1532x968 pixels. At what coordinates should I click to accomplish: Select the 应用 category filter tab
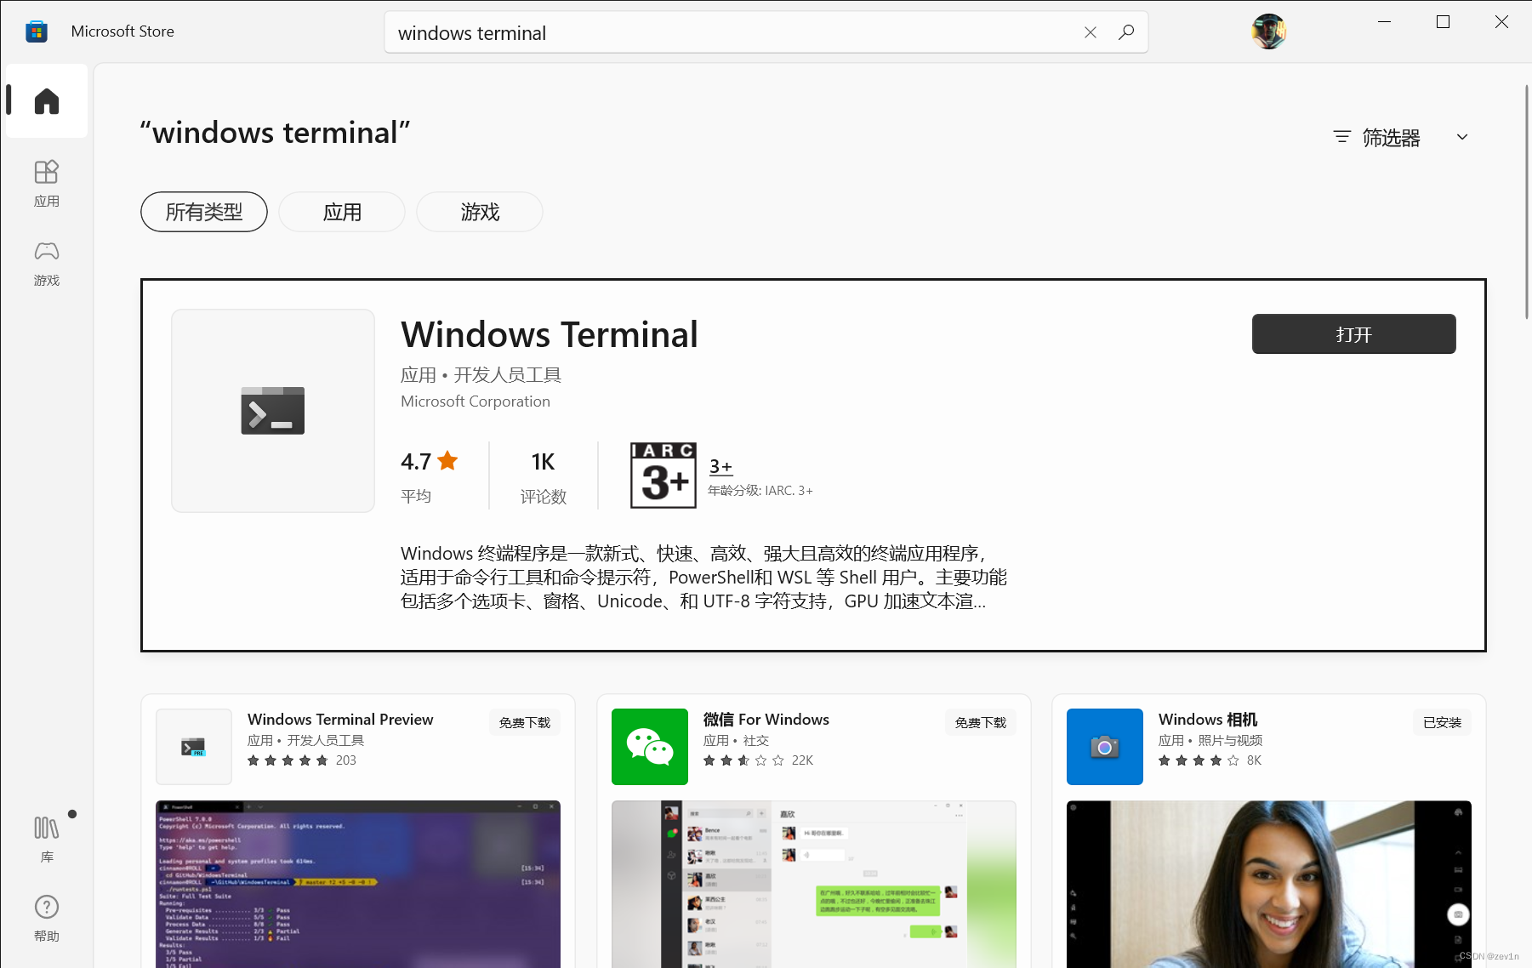point(342,212)
